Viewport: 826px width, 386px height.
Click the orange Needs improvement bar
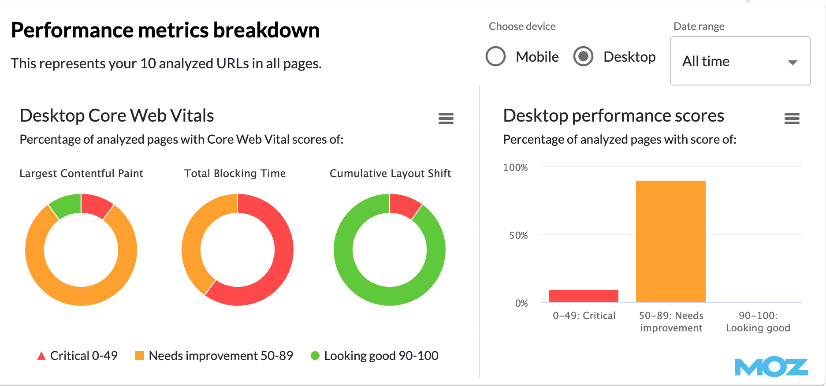(670, 241)
